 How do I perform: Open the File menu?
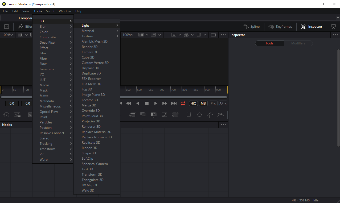pos(5,11)
